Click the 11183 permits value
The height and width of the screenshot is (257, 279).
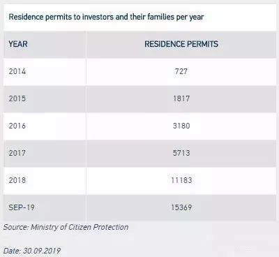click(x=181, y=180)
